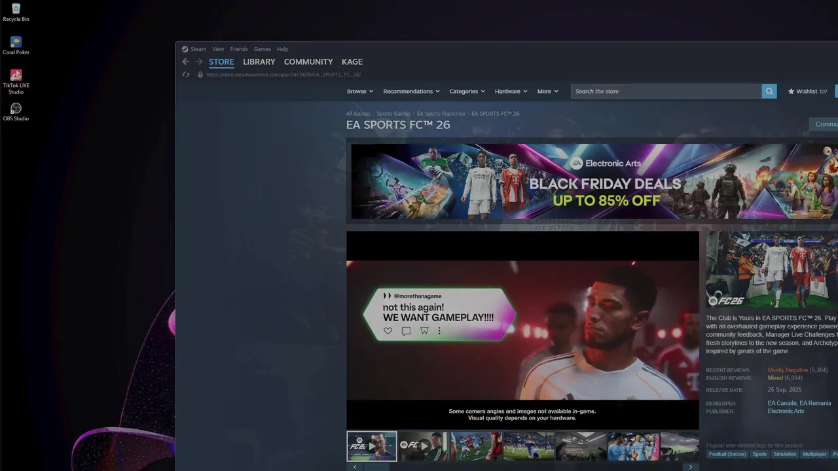
Task: Select the sky-blue team celebration thumbnail
Action: pyautogui.click(x=634, y=446)
